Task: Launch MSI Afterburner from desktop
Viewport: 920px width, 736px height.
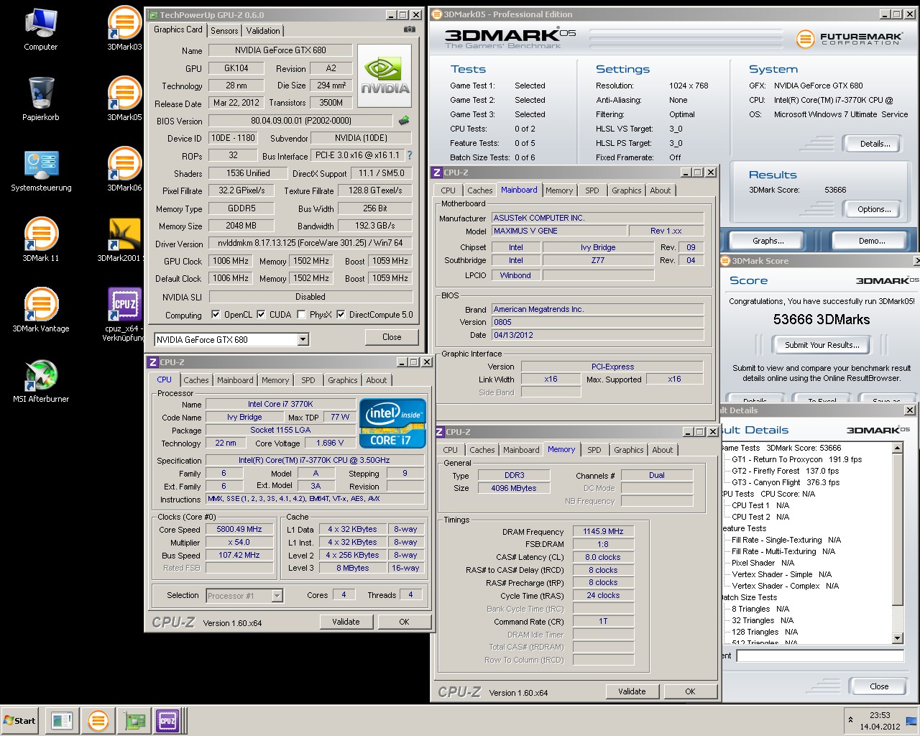Action: point(41,381)
